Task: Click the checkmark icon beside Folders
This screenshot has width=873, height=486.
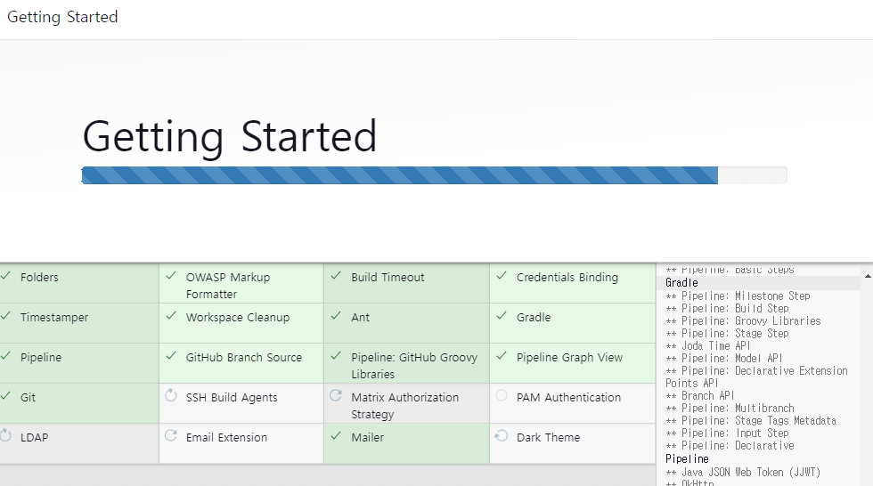Action: 5,276
